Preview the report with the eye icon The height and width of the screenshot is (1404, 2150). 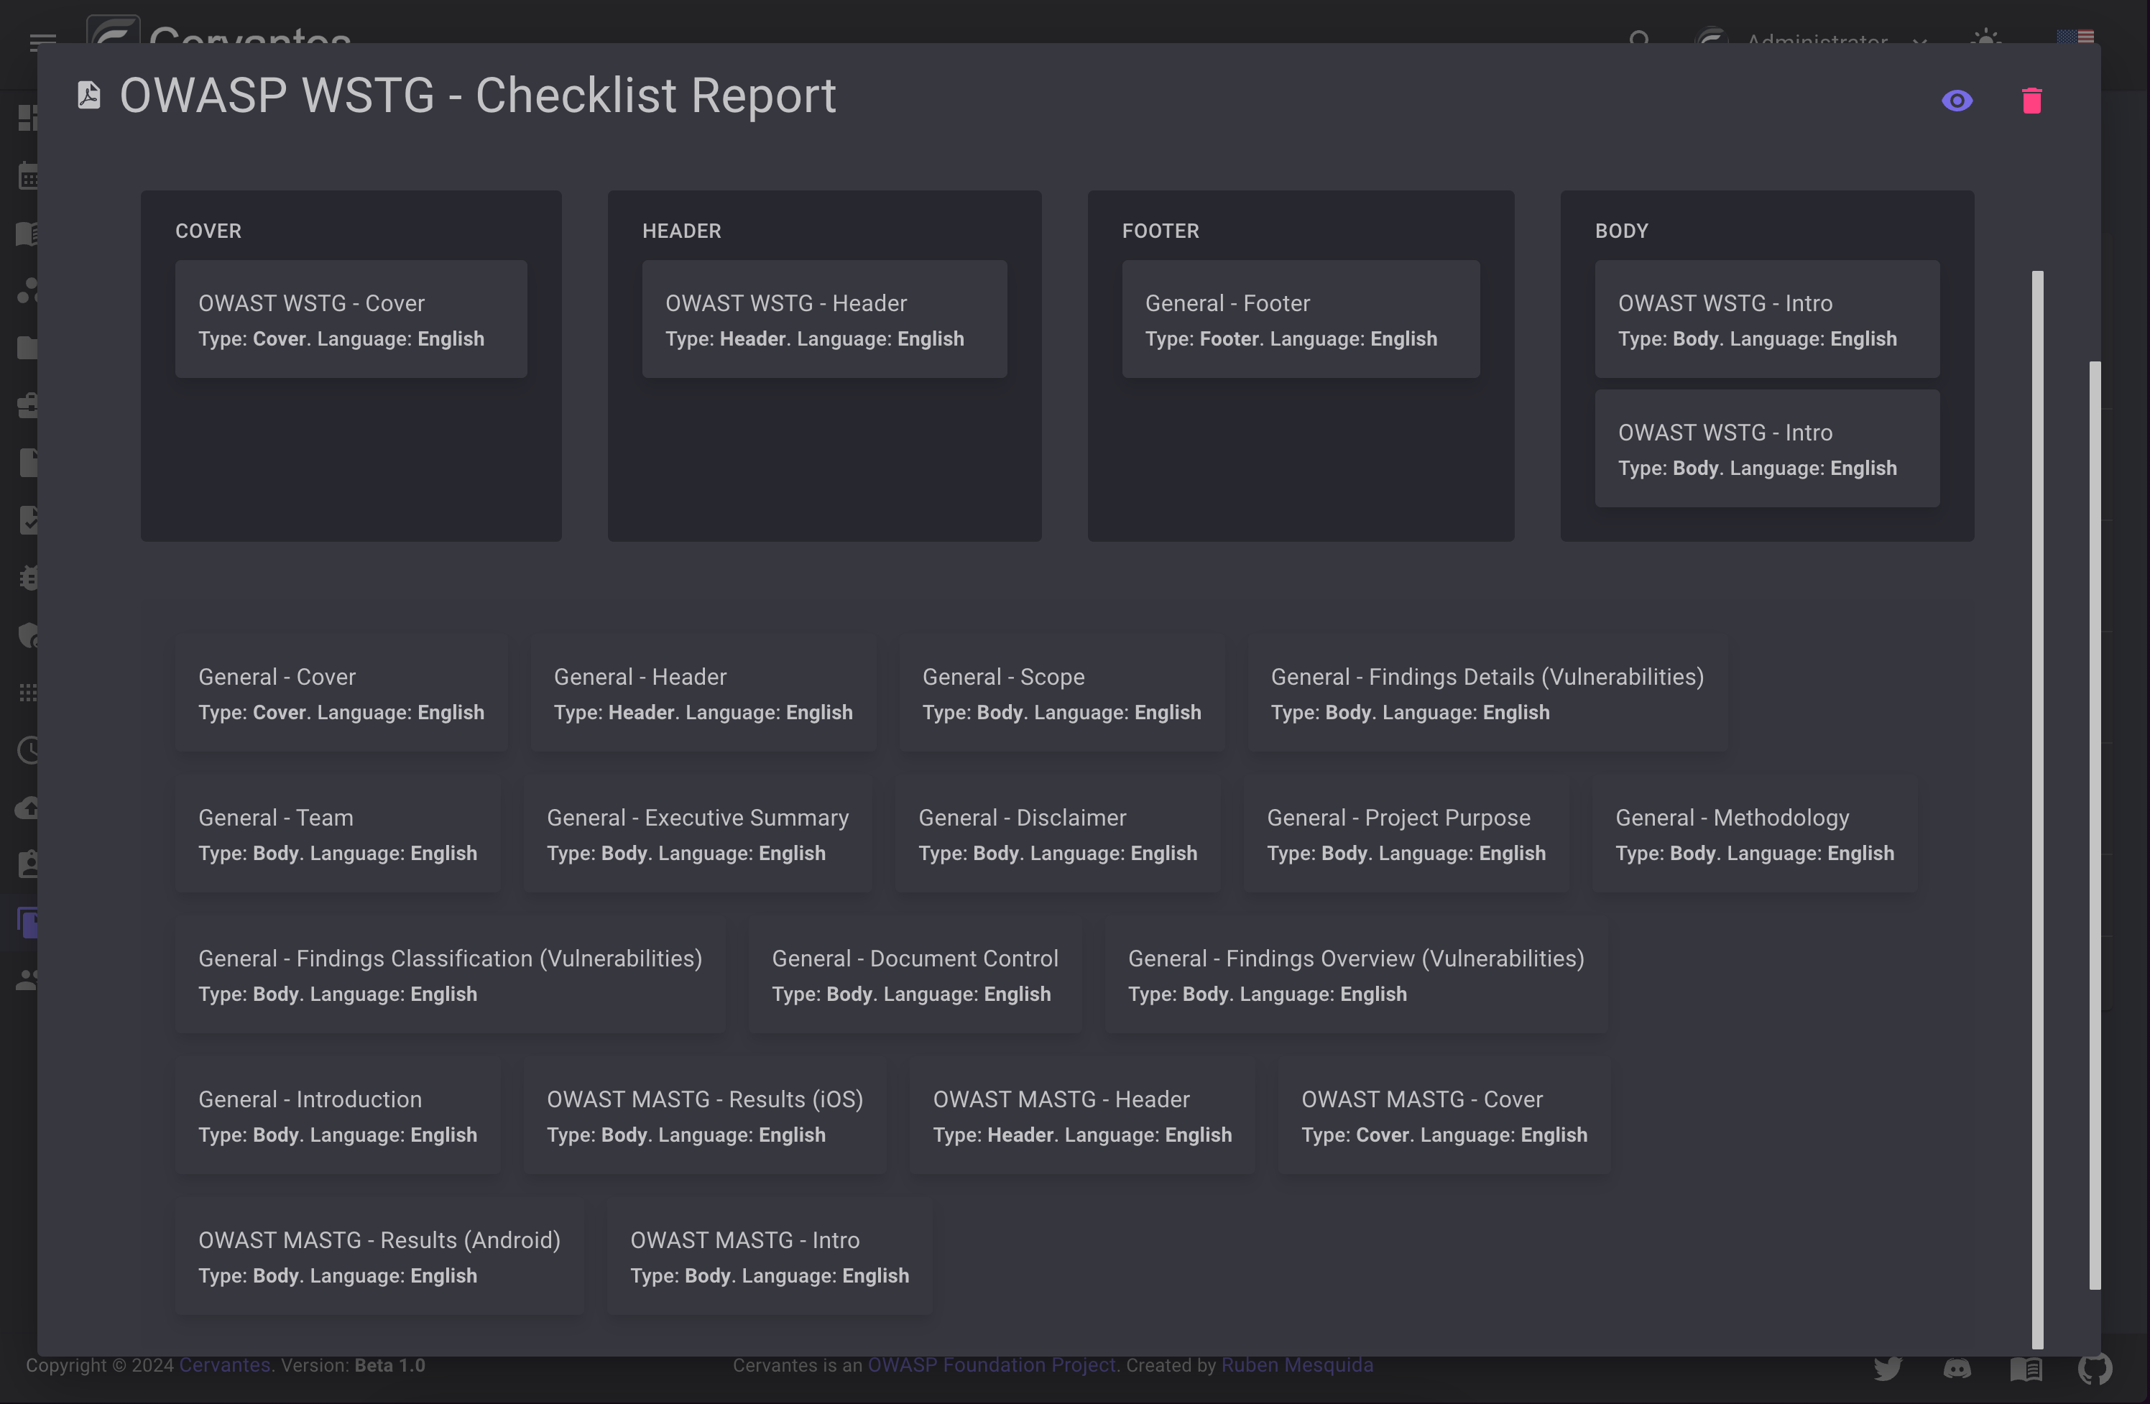(1957, 101)
